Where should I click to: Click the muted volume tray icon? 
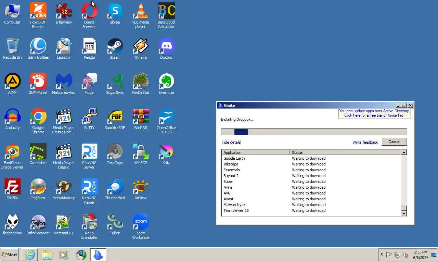[405, 254]
